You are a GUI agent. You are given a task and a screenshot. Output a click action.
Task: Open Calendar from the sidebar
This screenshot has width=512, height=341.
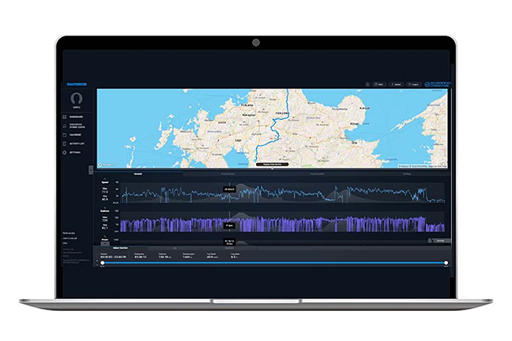coord(72,135)
